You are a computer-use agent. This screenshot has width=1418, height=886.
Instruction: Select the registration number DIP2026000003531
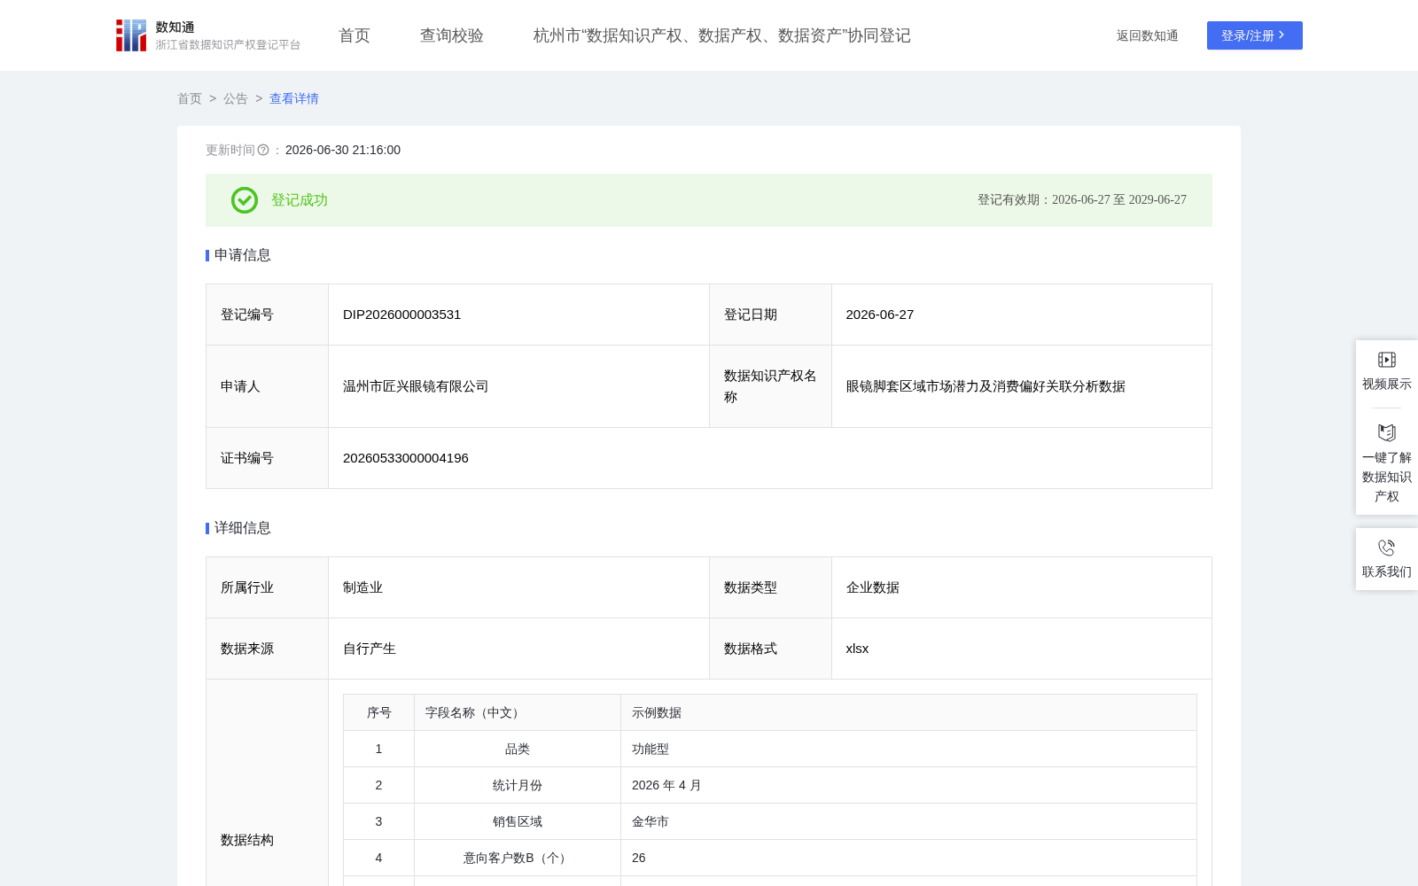tap(402, 315)
